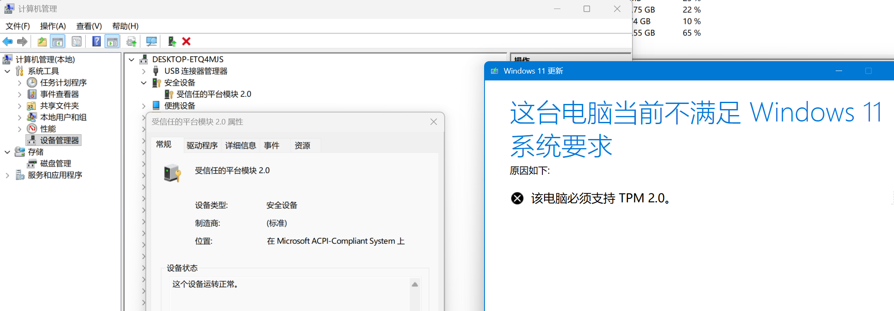
Task: Click the 本地用户和组 icon
Action: (32, 117)
